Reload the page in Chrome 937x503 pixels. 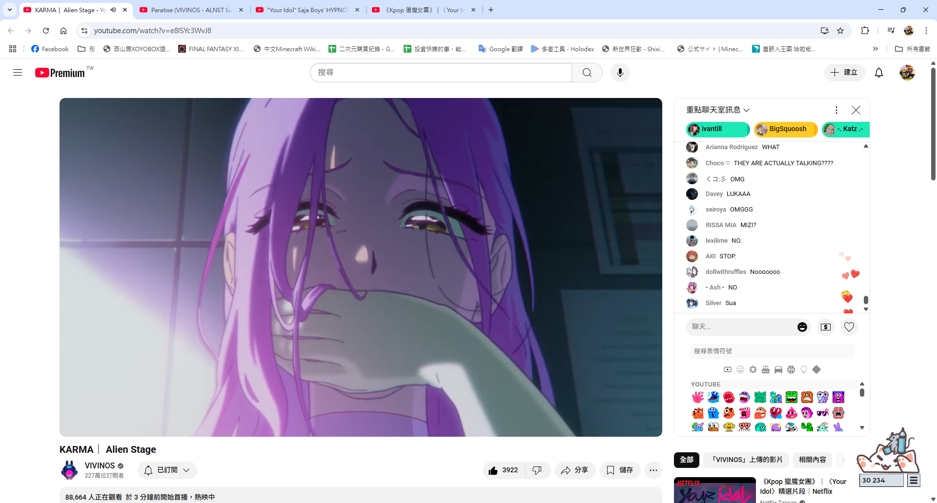[x=46, y=31]
